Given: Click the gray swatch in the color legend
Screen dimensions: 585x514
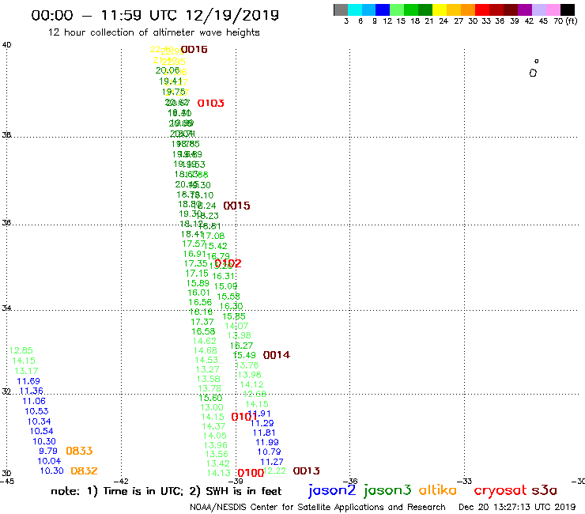Looking at the screenshot, I should (x=341, y=9).
